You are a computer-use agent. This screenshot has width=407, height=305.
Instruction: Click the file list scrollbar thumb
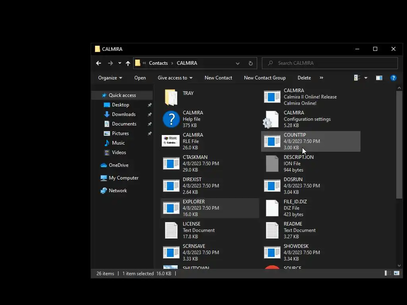399,145
